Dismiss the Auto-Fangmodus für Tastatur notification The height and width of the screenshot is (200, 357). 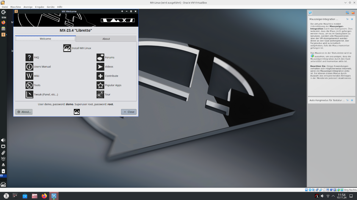(352, 100)
